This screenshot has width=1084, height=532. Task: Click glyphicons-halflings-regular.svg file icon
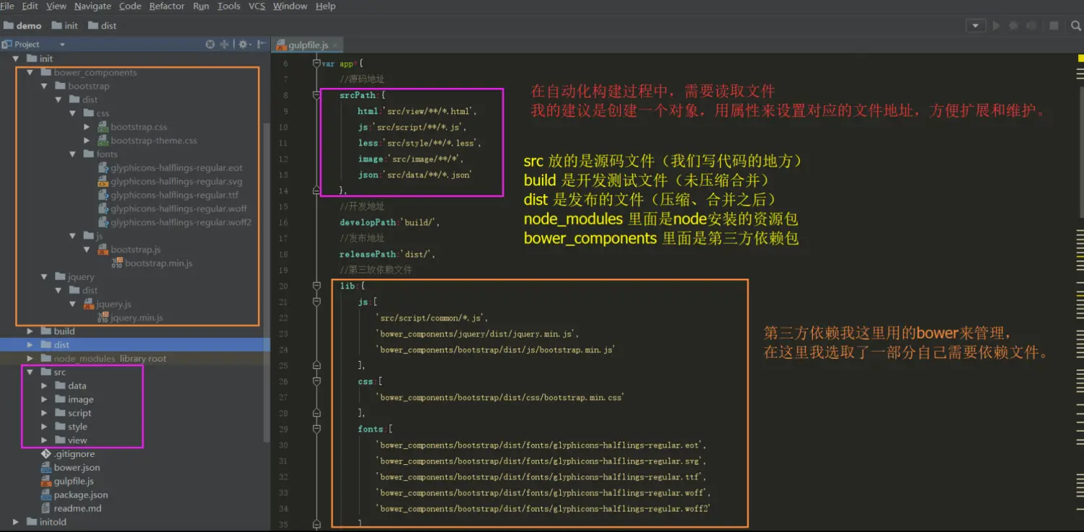pos(103,182)
